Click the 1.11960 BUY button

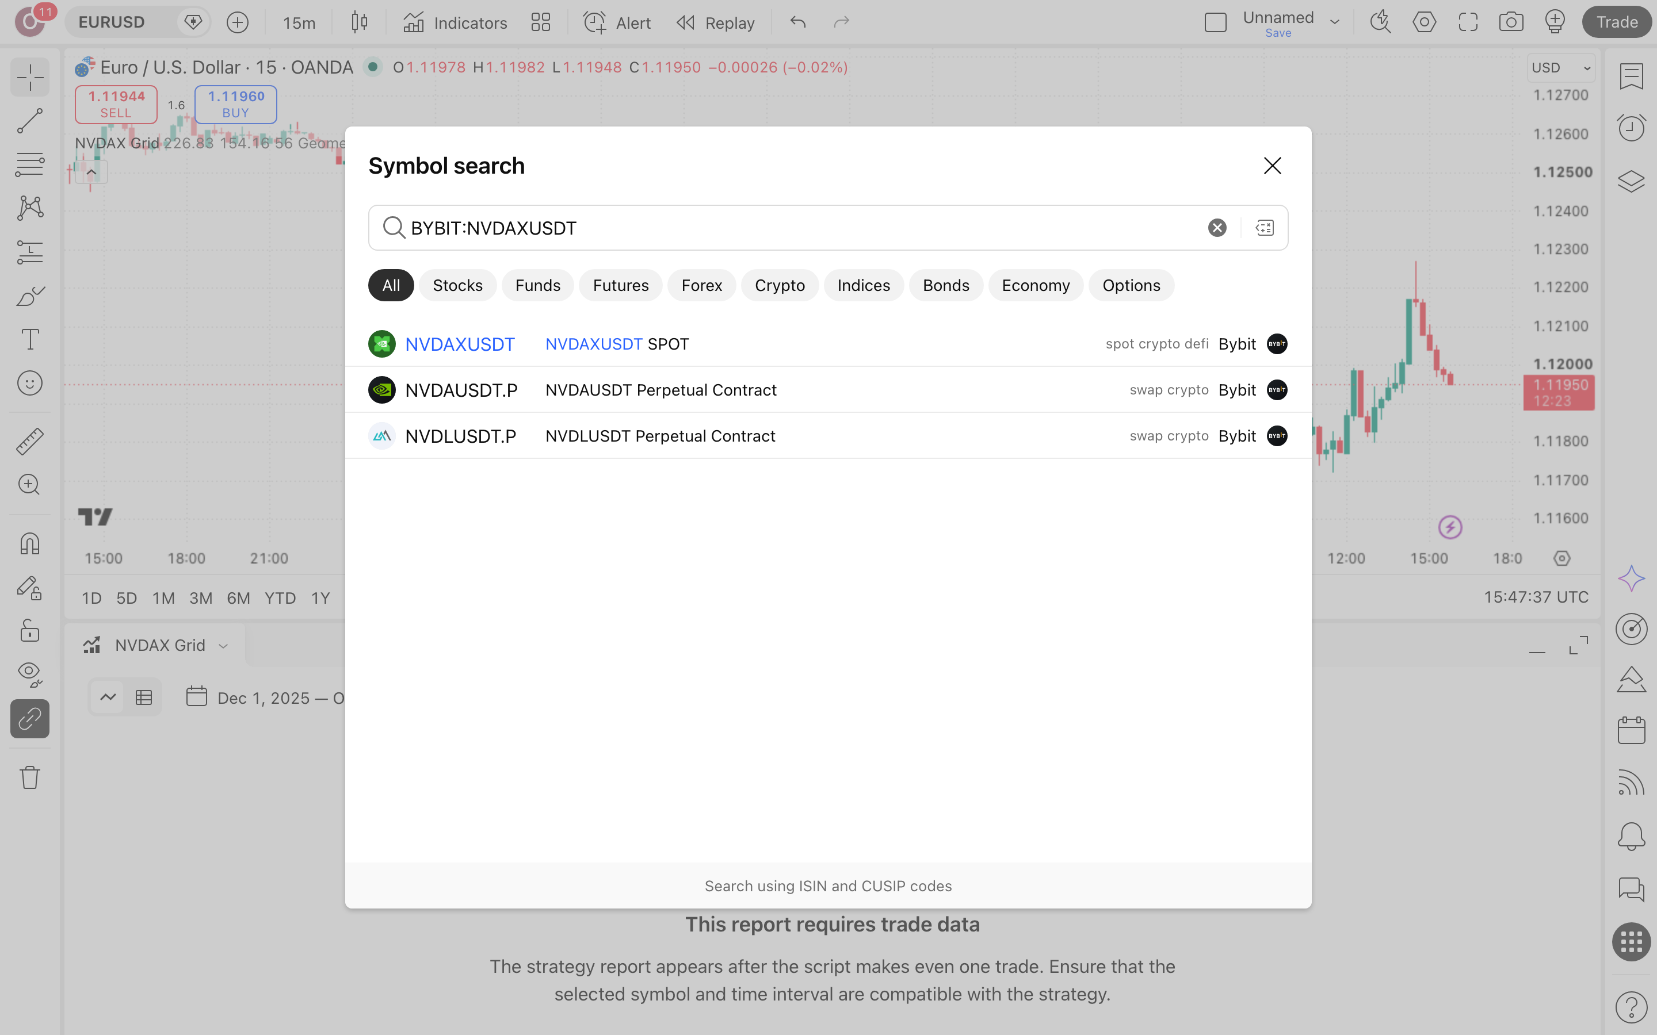click(x=235, y=105)
